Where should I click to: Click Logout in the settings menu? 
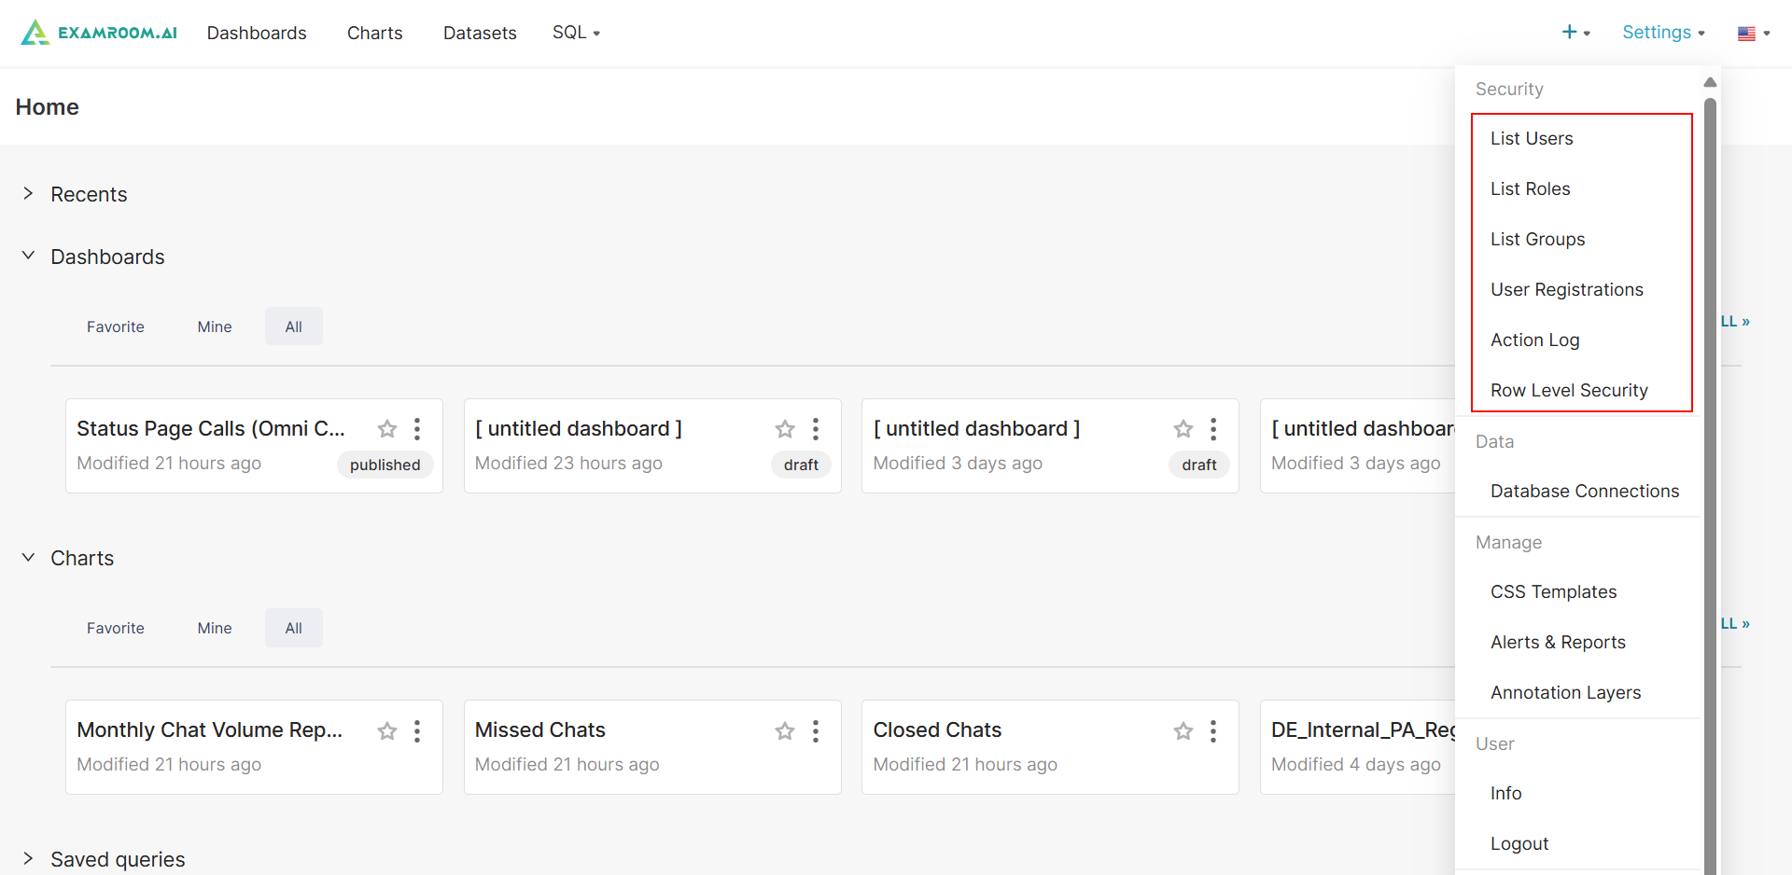click(1519, 844)
